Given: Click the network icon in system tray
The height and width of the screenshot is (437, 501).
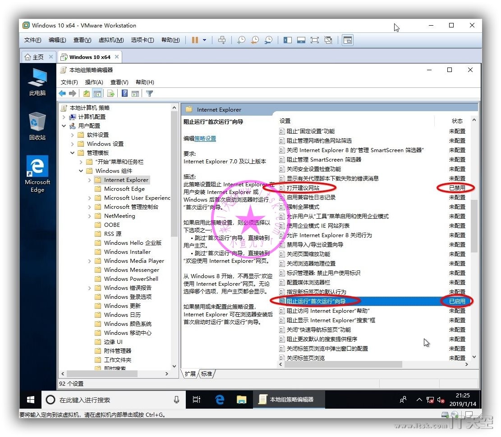Looking at the screenshot, I should point(430,400).
